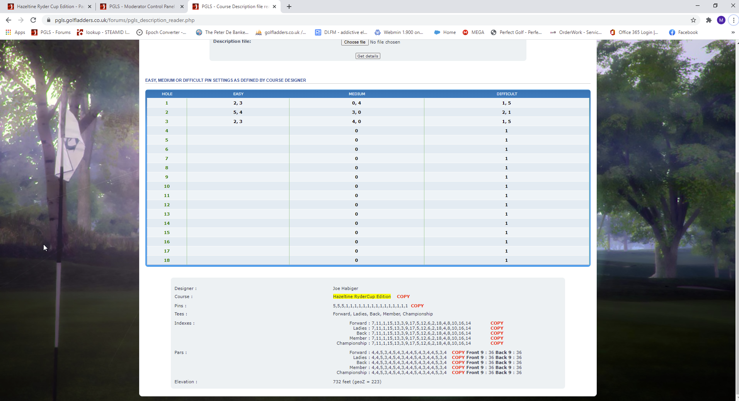Click the purple M profile avatar
Screen dimensions: 739x401
point(721,20)
